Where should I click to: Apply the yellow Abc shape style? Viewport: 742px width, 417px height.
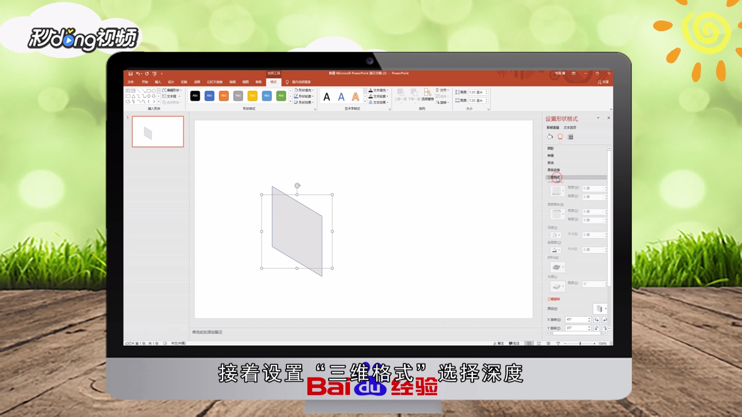click(253, 96)
